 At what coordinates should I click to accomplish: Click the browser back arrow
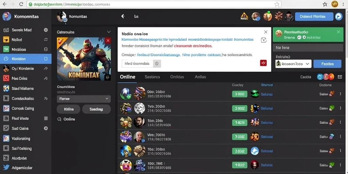pos(4,4)
